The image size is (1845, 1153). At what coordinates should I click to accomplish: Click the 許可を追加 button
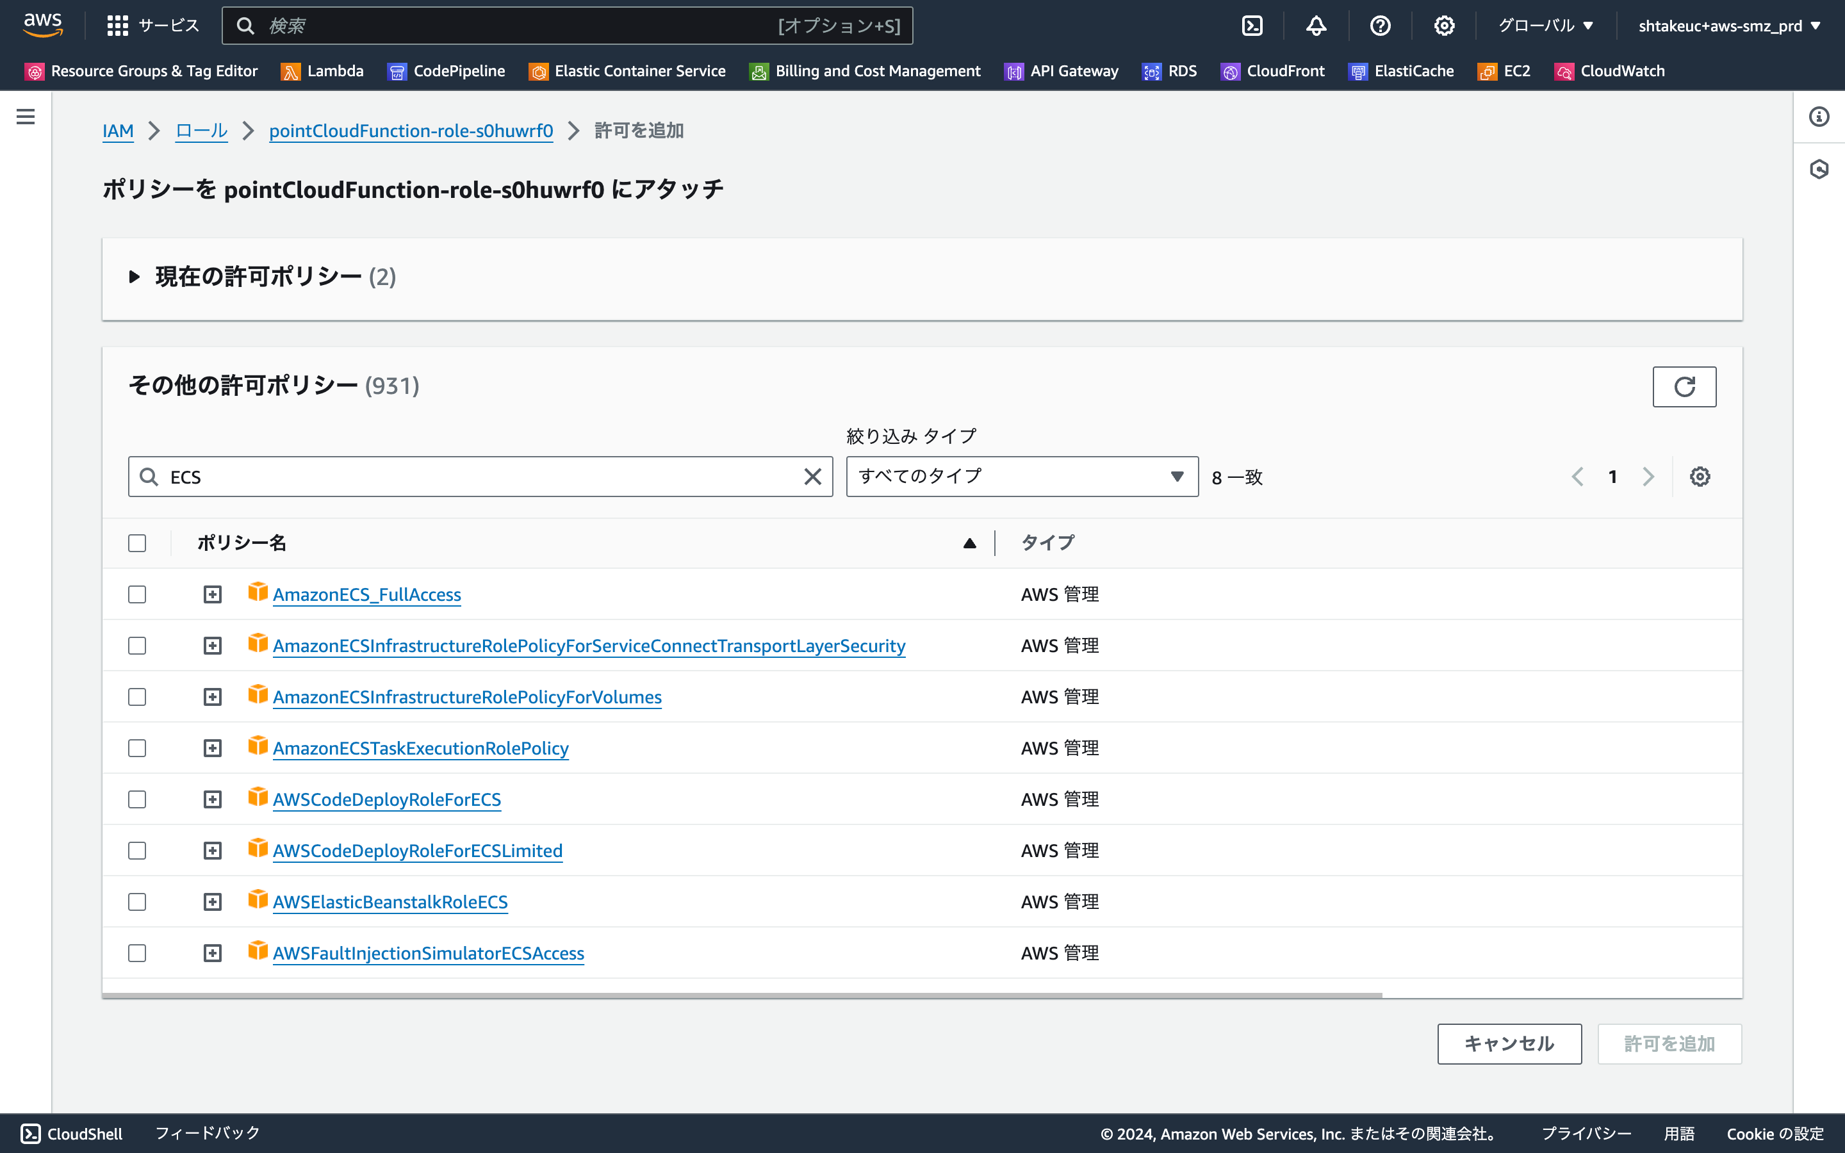[x=1669, y=1043]
